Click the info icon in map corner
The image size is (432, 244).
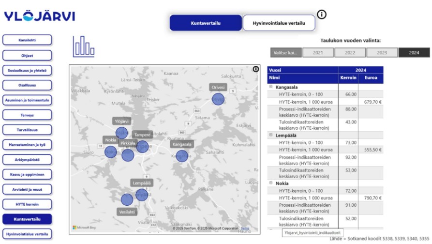255,69
